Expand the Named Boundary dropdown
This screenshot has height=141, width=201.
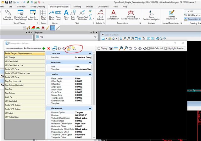[172, 15]
